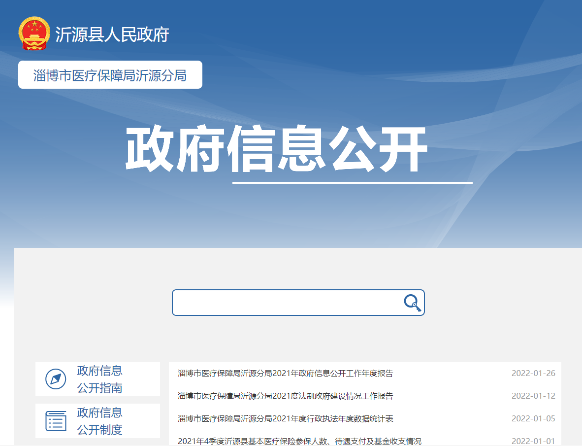The image size is (582, 446).
Task: Open 2021年度行政执法年度数据统计表 article
Action: (x=285, y=418)
